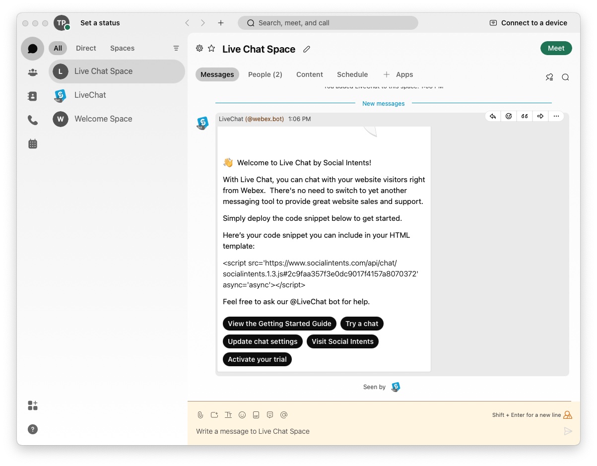Viewport: 597px width, 466px height.
Task: Open Live Chat Space in the list
Action: 117,71
